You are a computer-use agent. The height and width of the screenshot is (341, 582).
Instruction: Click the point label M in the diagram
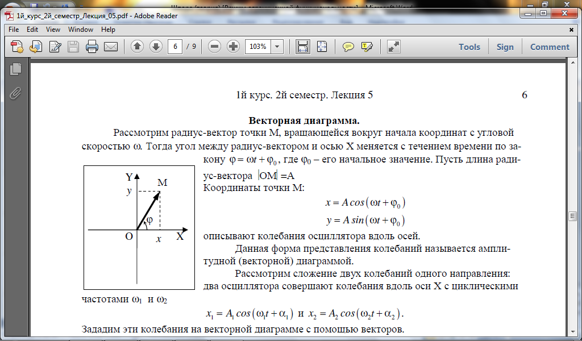(x=162, y=182)
